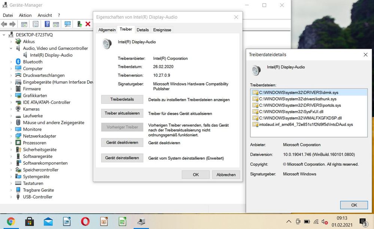Launch Opera browser from the taskbar
The image size is (374, 229).
85,222
